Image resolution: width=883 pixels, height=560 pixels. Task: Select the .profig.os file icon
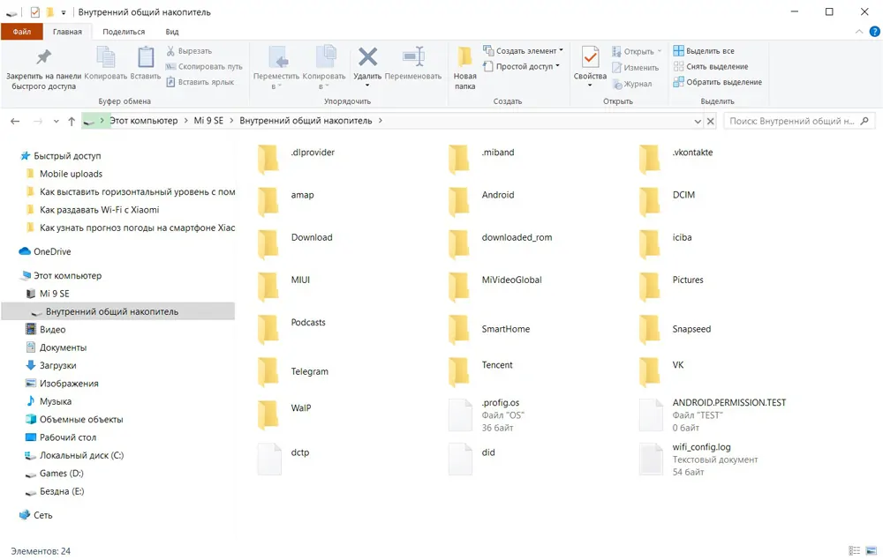(x=460, y=415)
